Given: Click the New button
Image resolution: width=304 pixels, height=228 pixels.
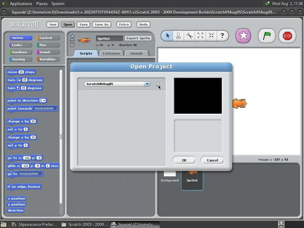Looking at the screenshot, I should pos(53,24).
